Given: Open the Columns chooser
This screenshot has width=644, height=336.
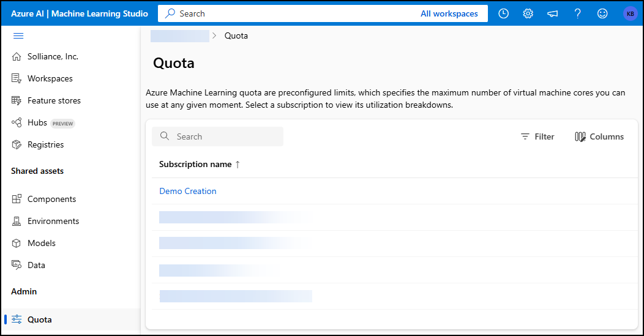Looking at the screenshot, I should tap(599, 136).
